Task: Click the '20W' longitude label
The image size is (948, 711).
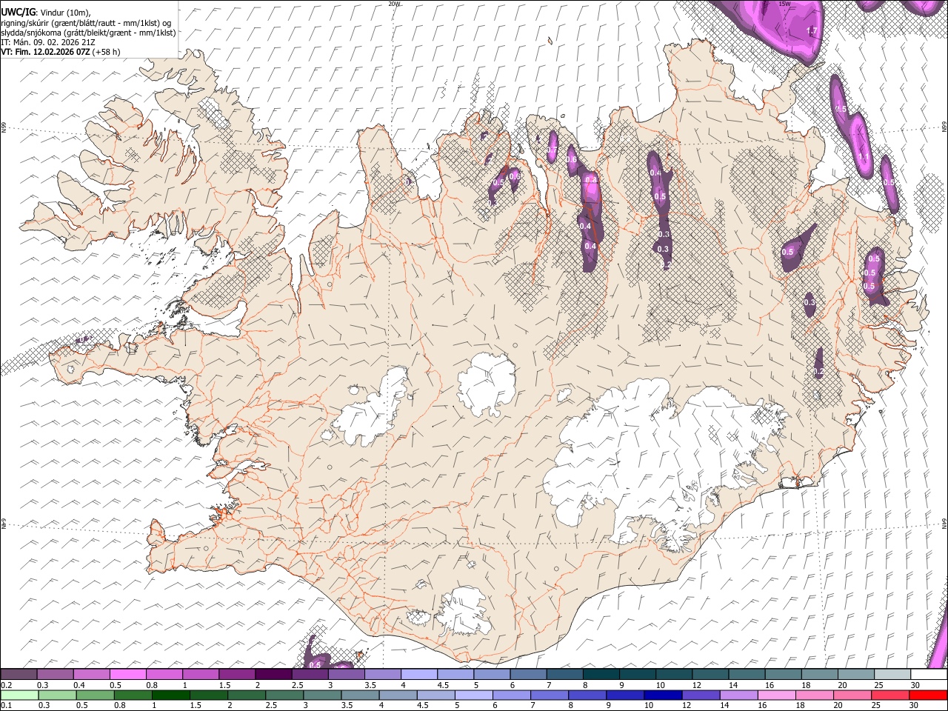Action: tap(395, 3)
